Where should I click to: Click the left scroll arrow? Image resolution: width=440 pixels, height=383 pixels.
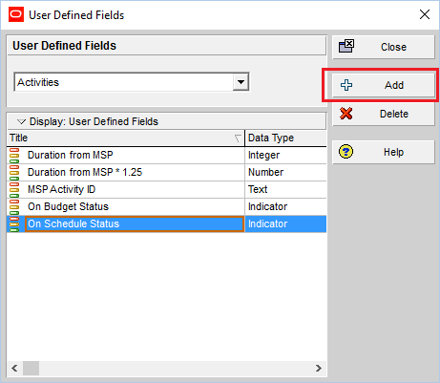[14, 368]
